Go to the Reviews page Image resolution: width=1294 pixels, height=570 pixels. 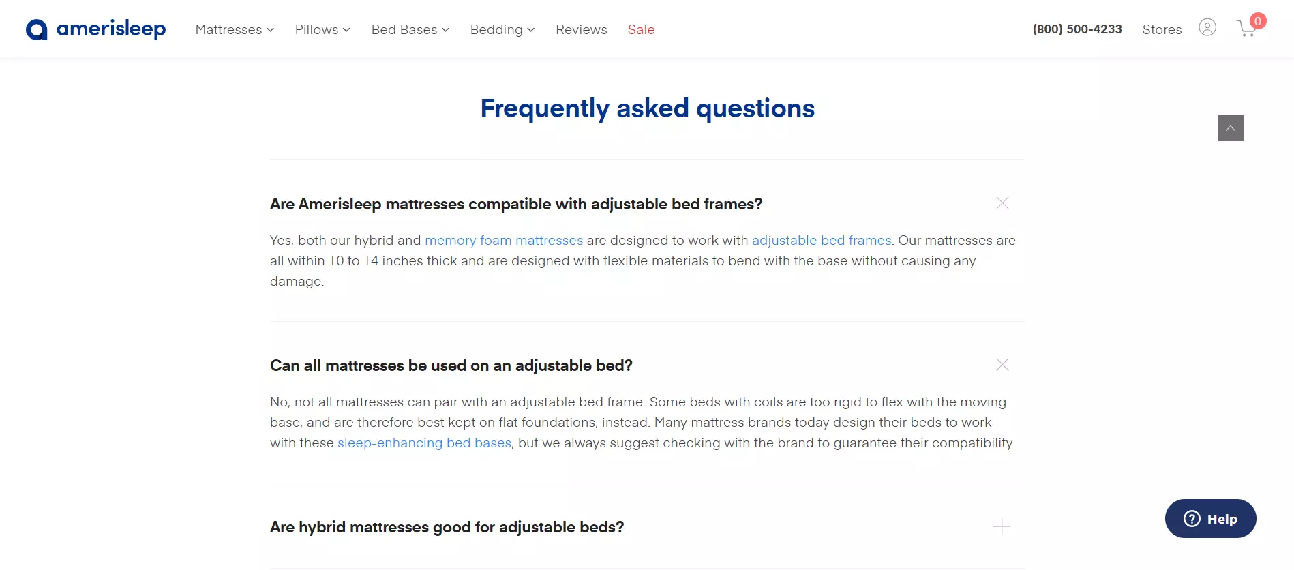[x=582, y=29]
